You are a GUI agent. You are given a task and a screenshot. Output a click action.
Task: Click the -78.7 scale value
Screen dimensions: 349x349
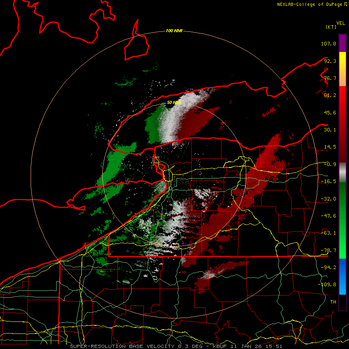(328, 251)
